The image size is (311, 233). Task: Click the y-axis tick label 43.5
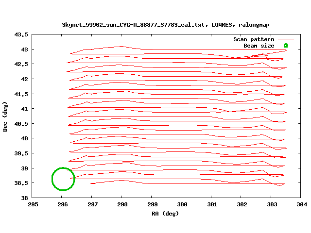(21, 34)
